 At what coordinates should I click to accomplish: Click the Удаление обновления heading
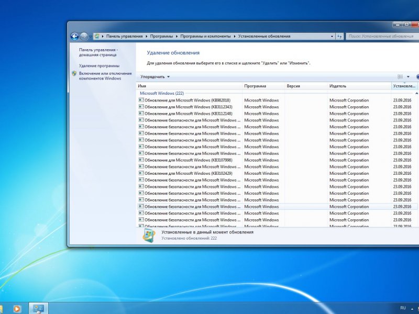[x=173, y=53]
